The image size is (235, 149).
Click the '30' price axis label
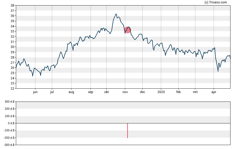(12, 47)
